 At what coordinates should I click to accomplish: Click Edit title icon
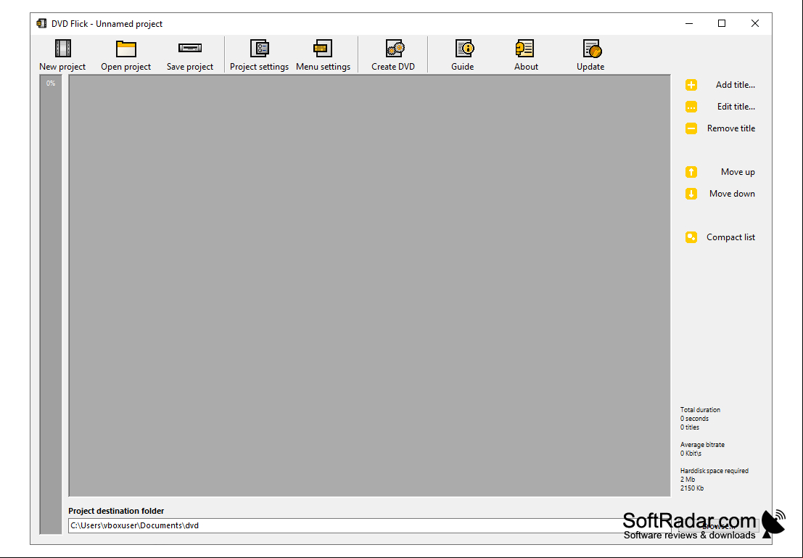coord(691,107)
